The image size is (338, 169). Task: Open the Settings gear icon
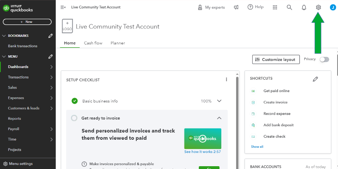pos(318,7)
